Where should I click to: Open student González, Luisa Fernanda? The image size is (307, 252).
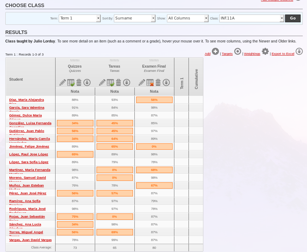(30, 123)
